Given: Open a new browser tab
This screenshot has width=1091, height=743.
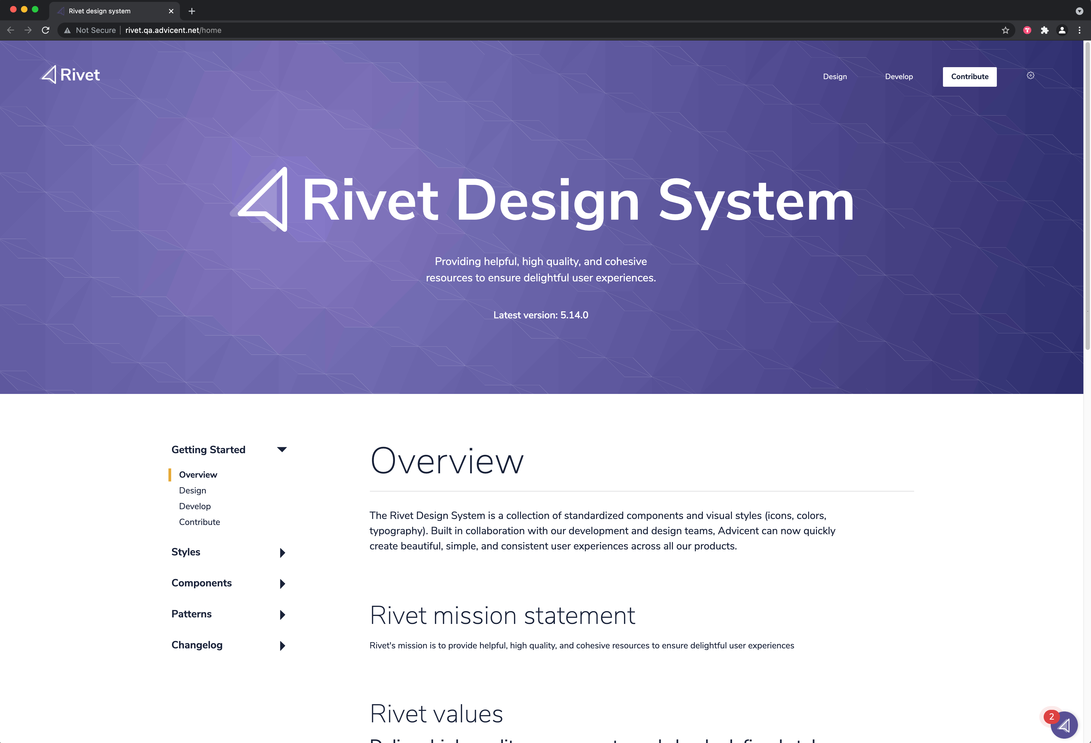Looking at the screenshot, I should coord(192,11).
